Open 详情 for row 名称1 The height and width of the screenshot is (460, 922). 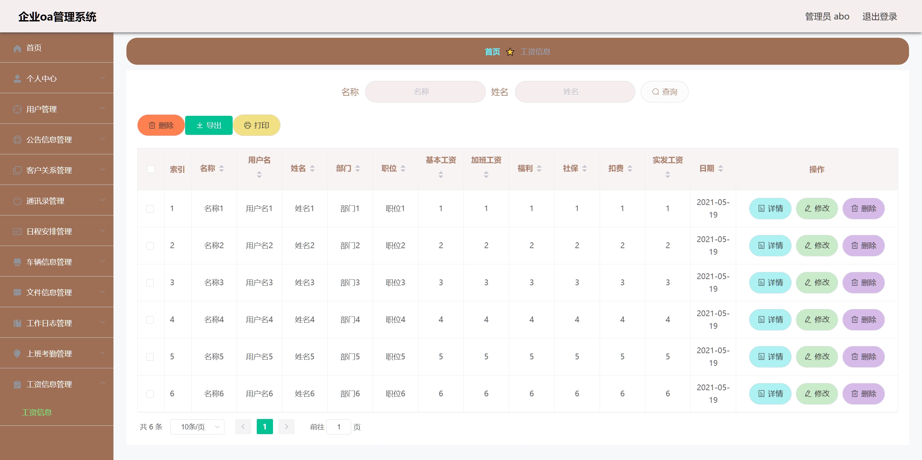[x=770, y=209]
